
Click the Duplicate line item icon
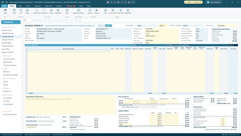click(x=58, y=10)
